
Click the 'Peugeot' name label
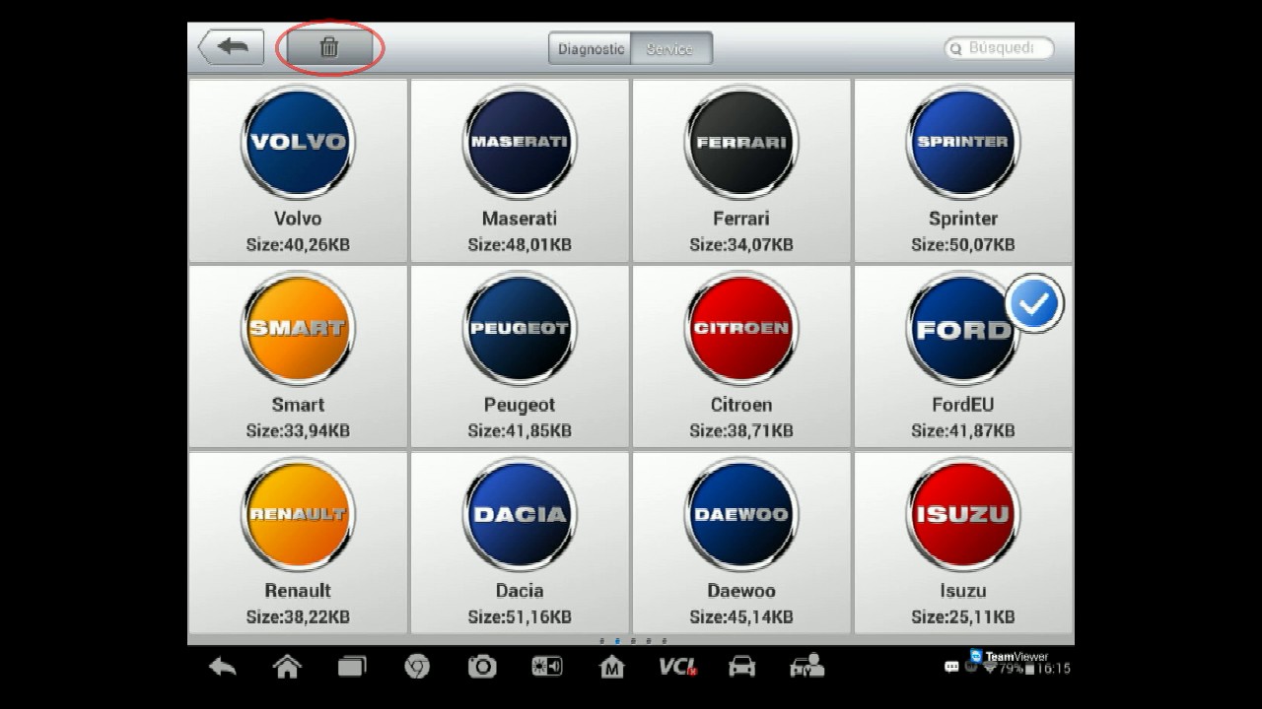coord(520,405)
